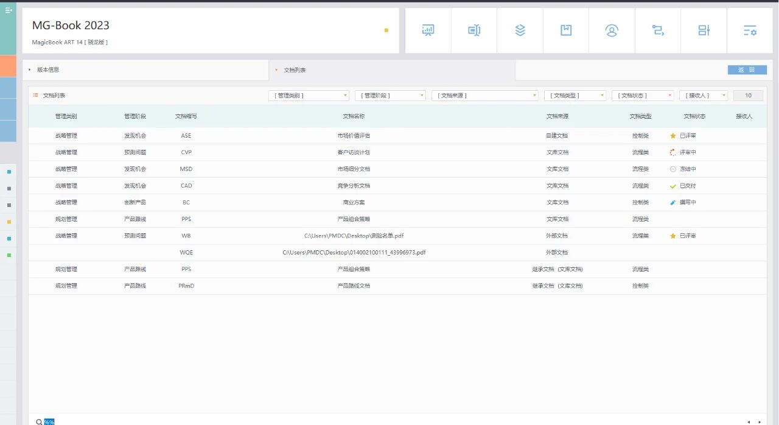
Task: Expand the 接收人 filter dropdown
Action: [x=703, y=96]
